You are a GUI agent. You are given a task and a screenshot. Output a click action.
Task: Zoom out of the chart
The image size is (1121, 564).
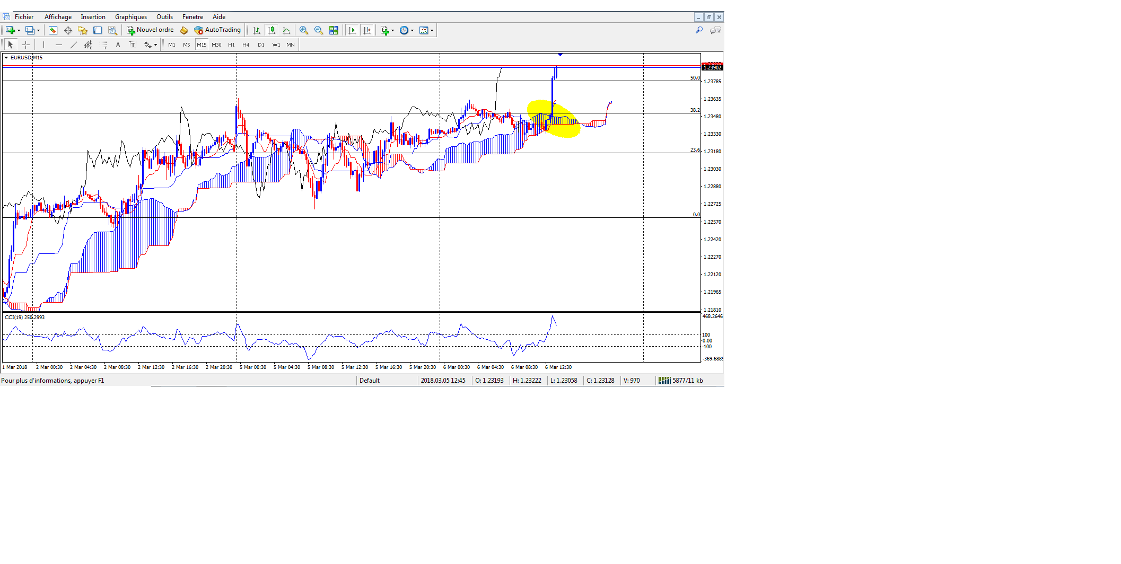pyautogui.click(x=319, y=30)
